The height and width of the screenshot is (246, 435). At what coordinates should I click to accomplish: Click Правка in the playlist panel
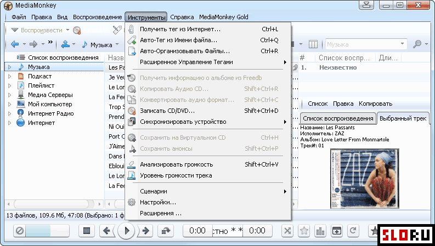click(343, 104)
